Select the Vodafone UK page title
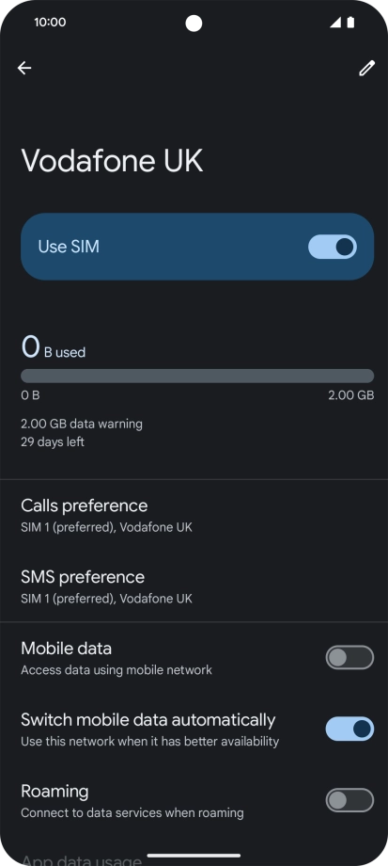Viewport: 388px width, 866px height. coord(112,161)
